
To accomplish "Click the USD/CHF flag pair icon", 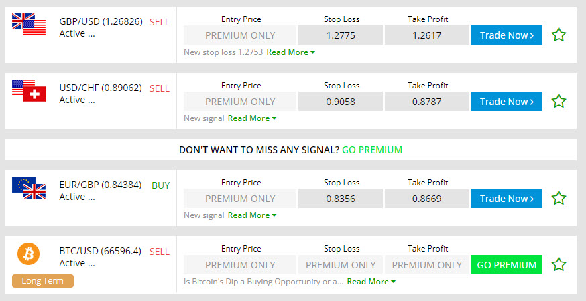I will (x=29, y=91).
